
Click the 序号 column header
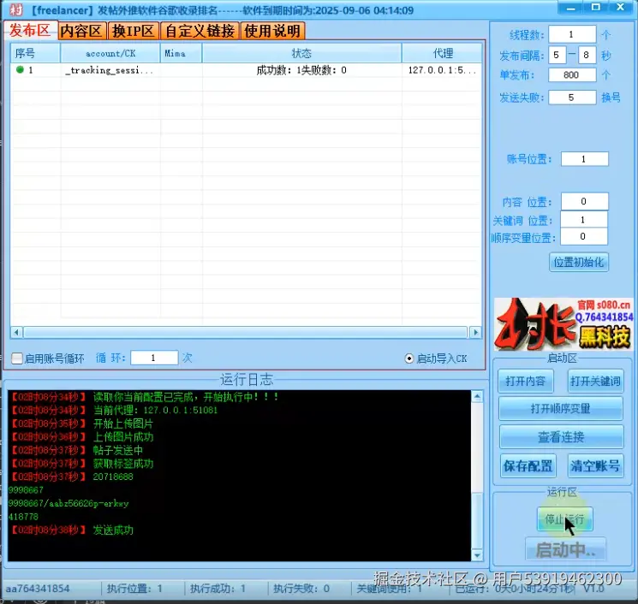click(x=35, y=53)
